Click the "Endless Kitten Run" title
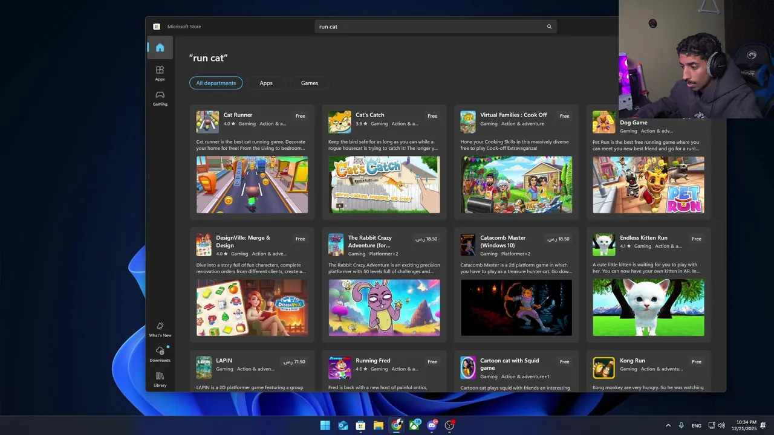This screenshot has width=774, height=435. click(643, 238)
